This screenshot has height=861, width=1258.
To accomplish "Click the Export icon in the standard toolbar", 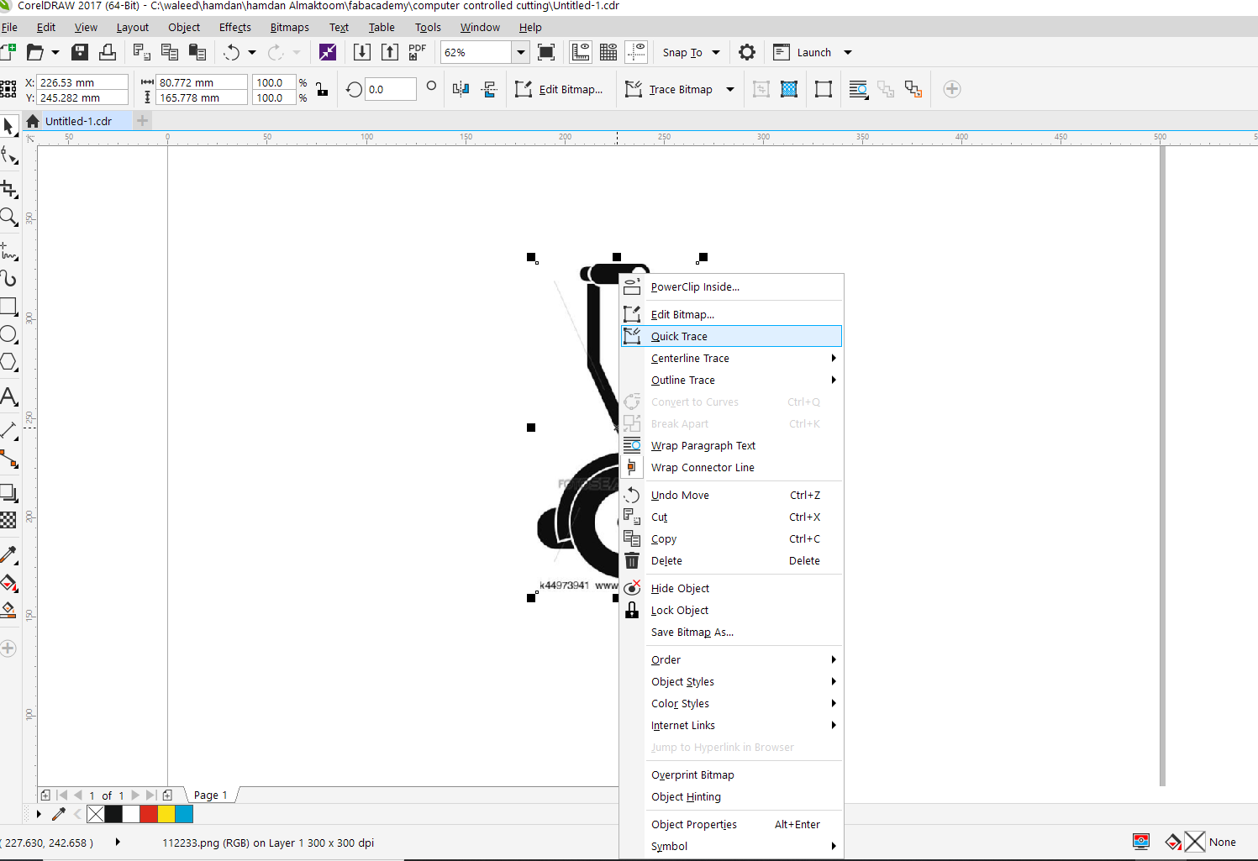I will [x=390, y=52].
